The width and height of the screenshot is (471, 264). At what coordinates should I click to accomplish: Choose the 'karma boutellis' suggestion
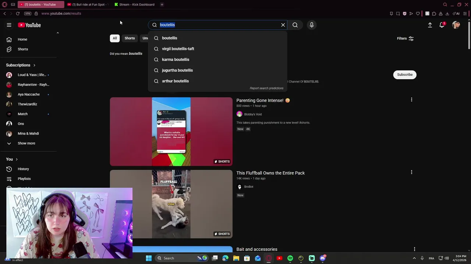tap(217, 59)
